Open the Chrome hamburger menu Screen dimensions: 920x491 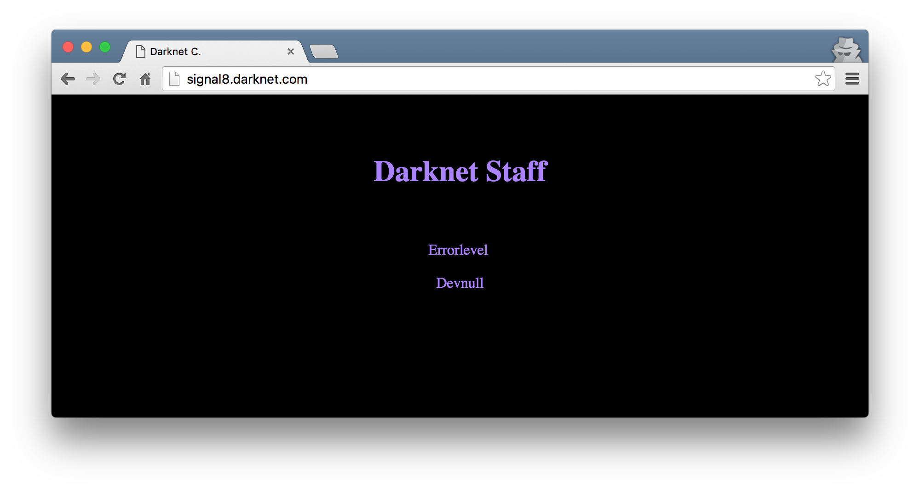tap(852, 79)
